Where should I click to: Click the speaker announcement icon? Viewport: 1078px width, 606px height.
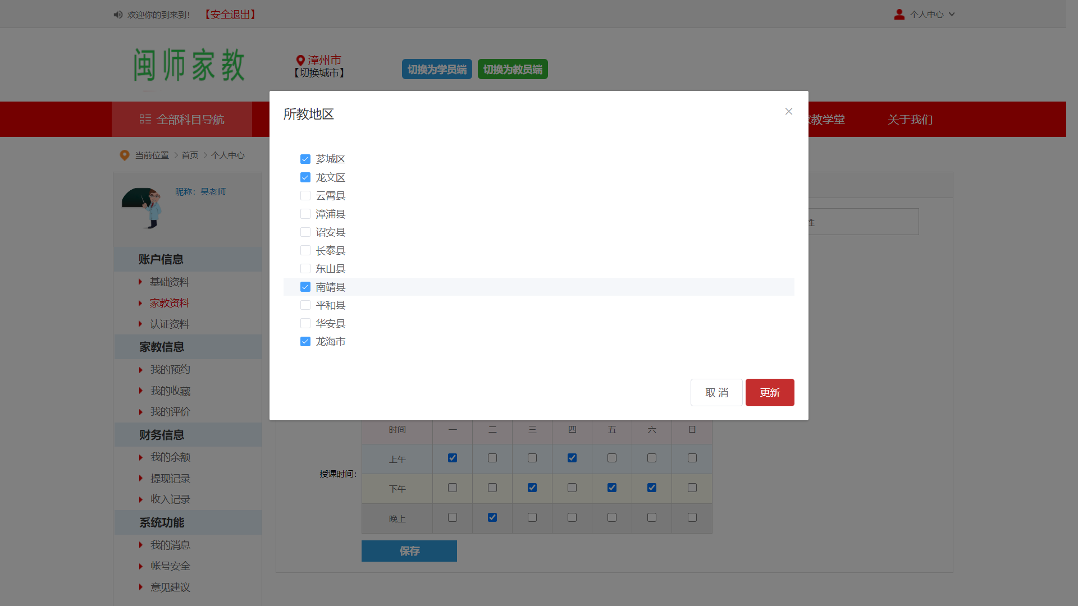118,15
